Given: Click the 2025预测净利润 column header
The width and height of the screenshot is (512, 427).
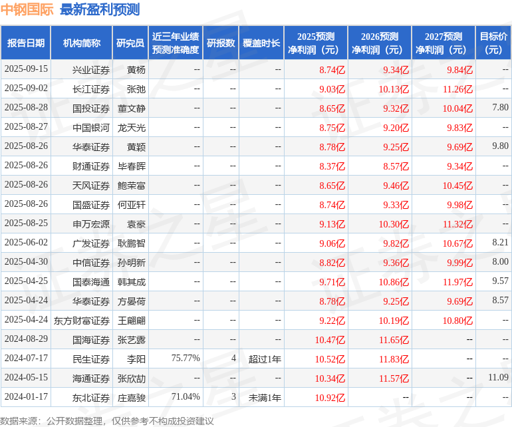Looking at the screenshot, I should click(x=316, y=43).
